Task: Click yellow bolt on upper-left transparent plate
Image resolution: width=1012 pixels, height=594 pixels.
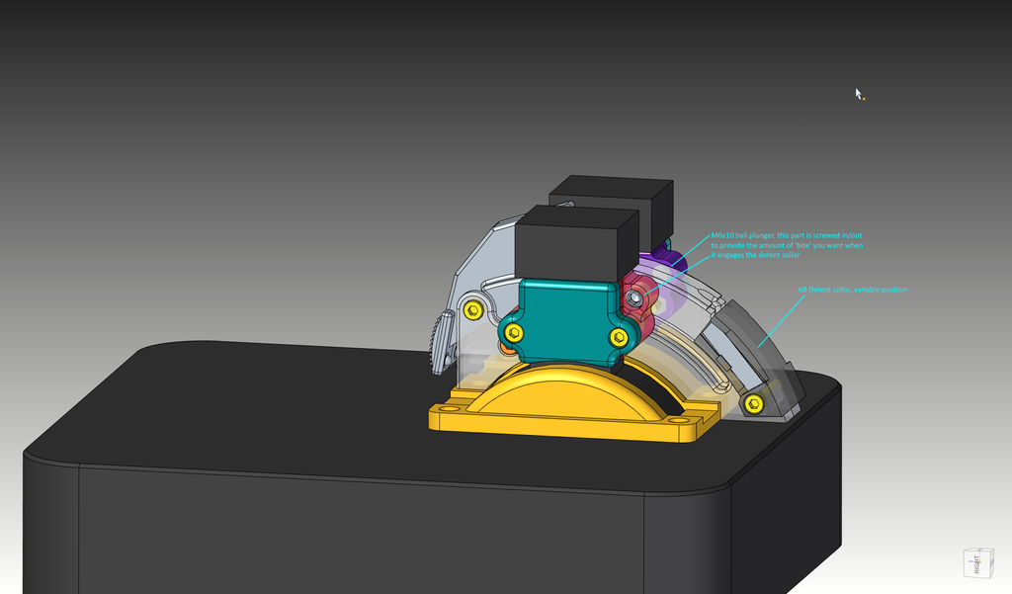Action: pos(472,309)
